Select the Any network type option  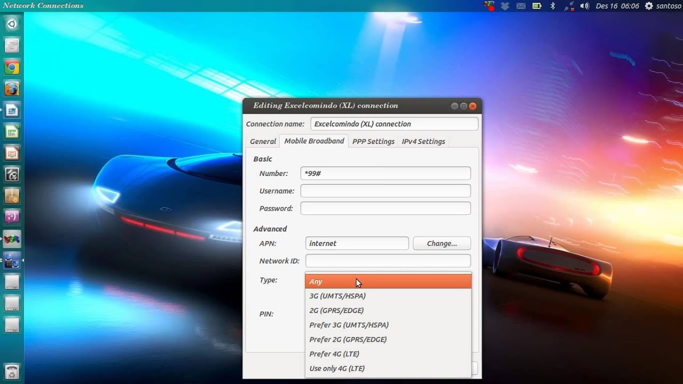(388, 282)
